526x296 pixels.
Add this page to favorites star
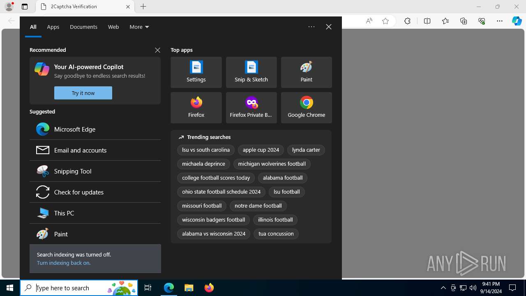[385, 21]
